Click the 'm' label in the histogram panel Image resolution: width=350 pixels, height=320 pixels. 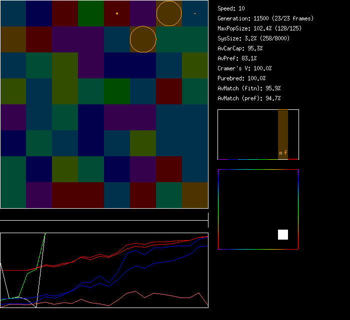tap(280, 153)
